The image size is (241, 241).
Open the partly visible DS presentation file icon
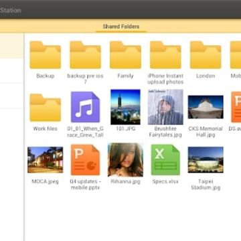(x=236, y=107)
